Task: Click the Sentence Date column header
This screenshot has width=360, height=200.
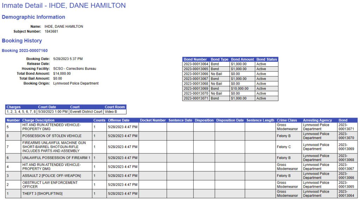Action: point(180,120)
